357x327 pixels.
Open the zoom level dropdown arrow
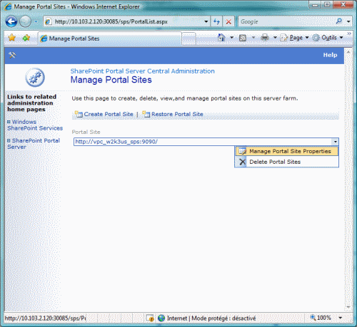341,318
